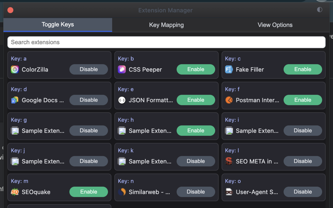Click the SEOquake extension icon
The width and height of the screenshot is (333, 208).
pos(15,192)
